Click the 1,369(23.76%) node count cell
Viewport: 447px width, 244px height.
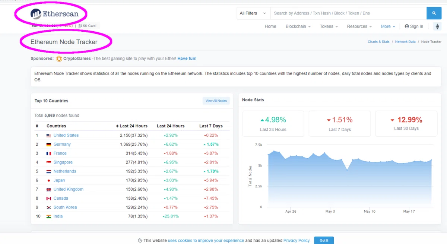click(x=134, y=144)
